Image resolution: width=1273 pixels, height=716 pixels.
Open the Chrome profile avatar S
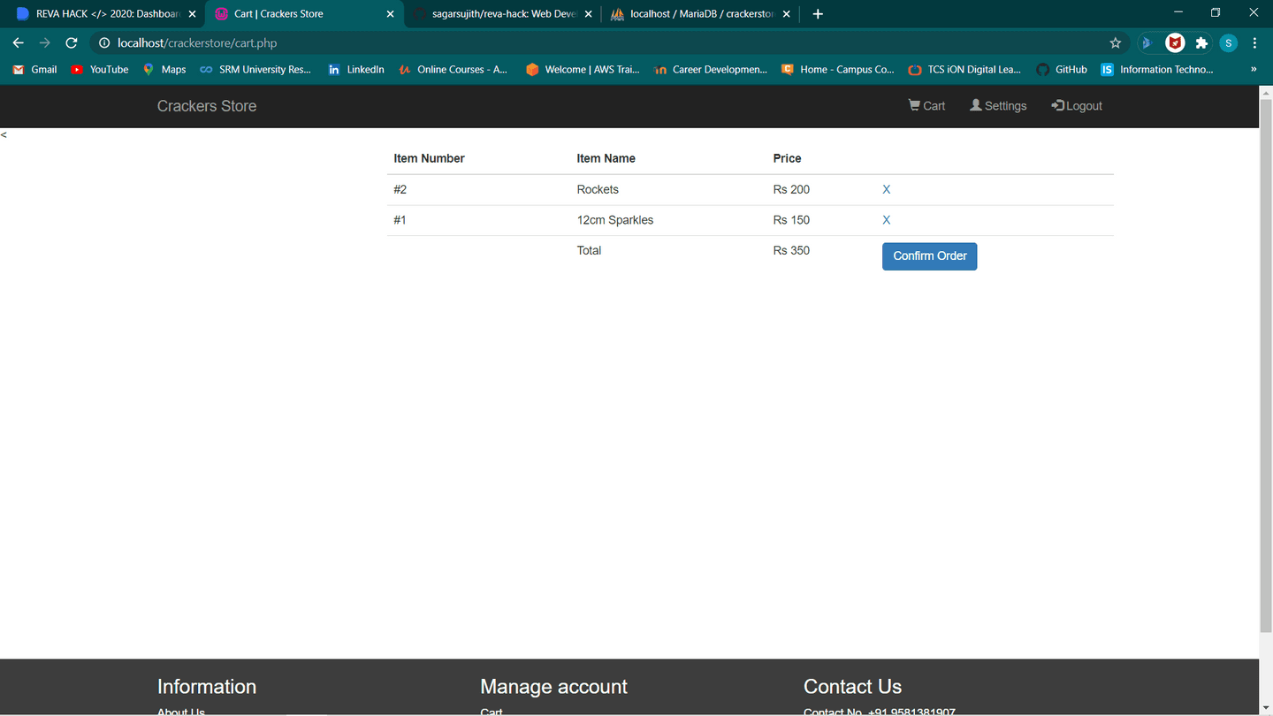coord(1229,42)
